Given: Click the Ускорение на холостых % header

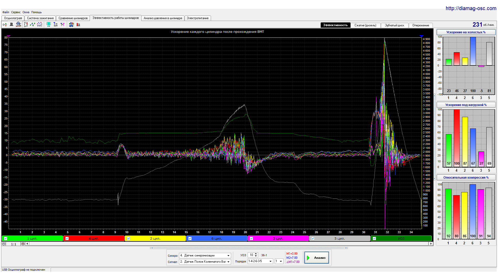Looking at the screenshot, I should pos(466,32).
